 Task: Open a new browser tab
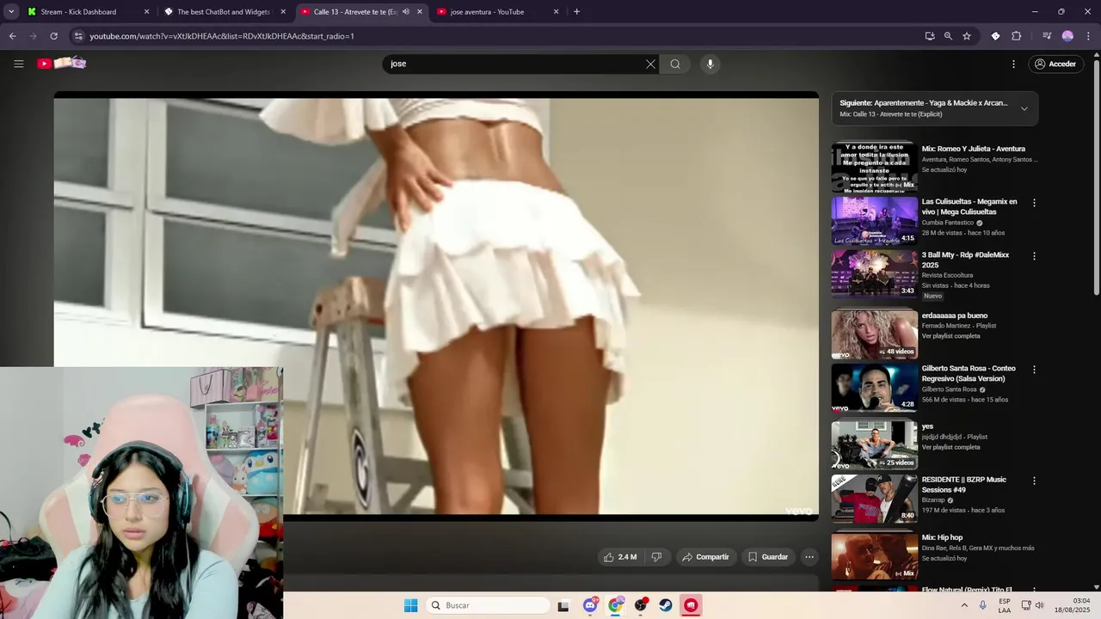(576, 12)
